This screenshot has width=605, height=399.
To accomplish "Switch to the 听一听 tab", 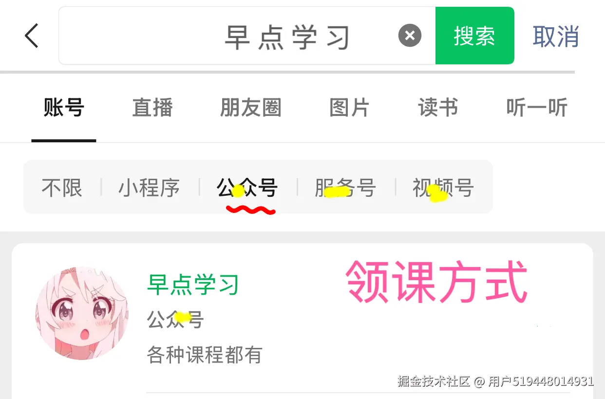I will tap(537, 107).
